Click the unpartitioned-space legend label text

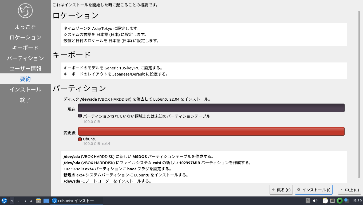click(x=147, y=116)
